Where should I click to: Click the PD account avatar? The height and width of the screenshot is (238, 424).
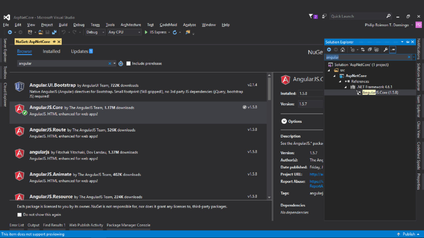(x=419, y=25)
